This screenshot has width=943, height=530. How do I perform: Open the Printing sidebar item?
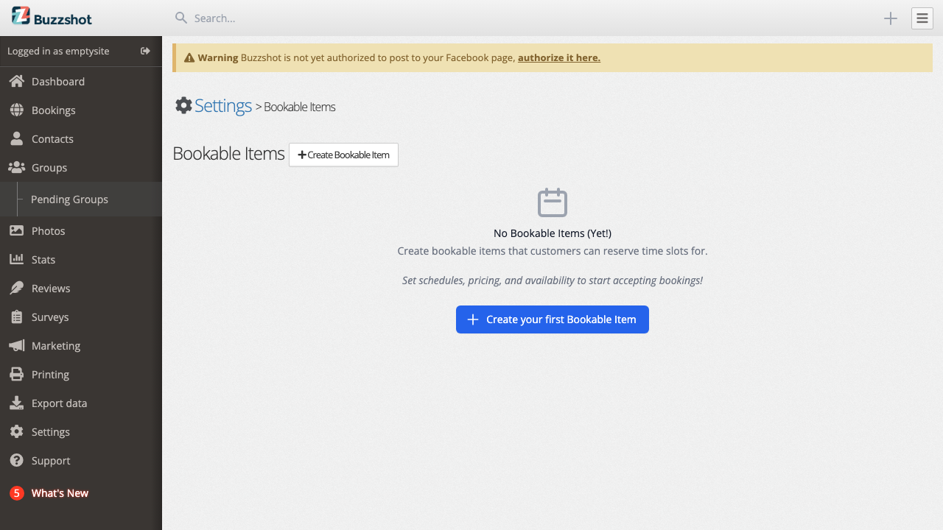(x=81, y=375)
